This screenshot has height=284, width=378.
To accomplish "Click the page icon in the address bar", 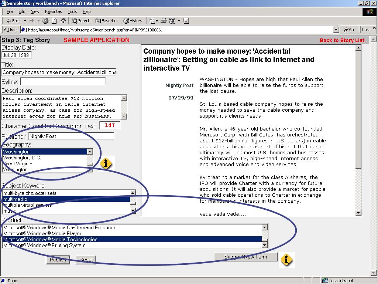I will tap(24, 30).
